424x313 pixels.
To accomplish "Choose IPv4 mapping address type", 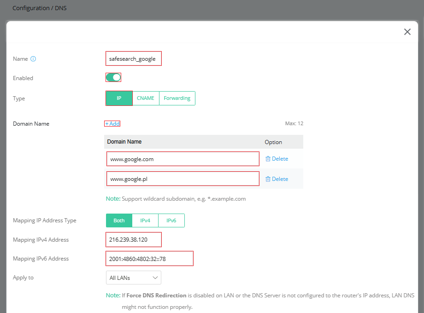I will click(x=145, y=220).
